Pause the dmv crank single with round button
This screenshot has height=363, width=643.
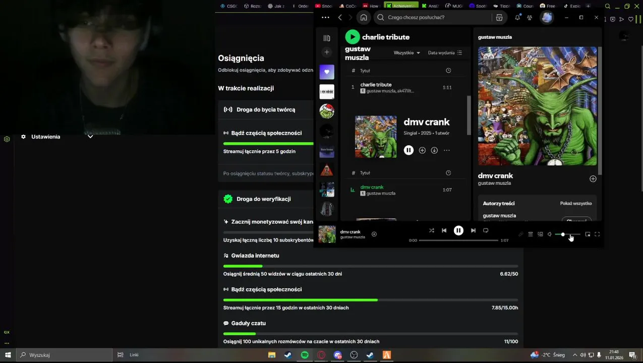(x=408, y=150)
